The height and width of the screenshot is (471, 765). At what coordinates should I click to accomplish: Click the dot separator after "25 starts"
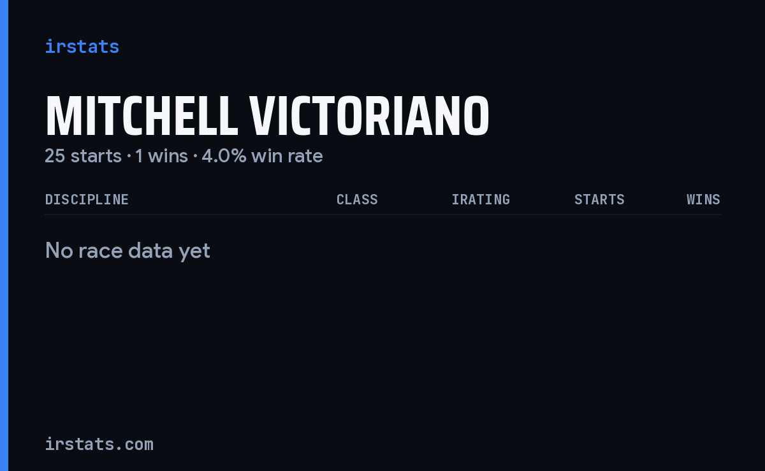[129, 157]
